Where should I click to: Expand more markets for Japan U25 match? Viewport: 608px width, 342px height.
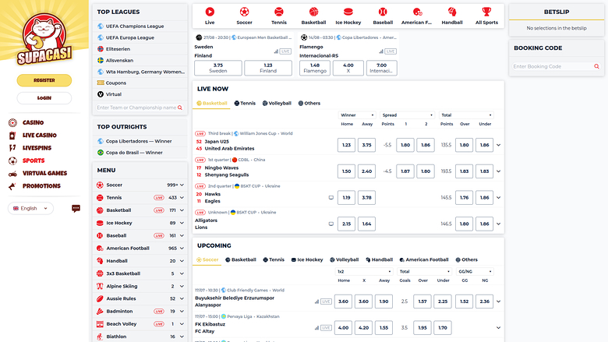pos(498,145)
